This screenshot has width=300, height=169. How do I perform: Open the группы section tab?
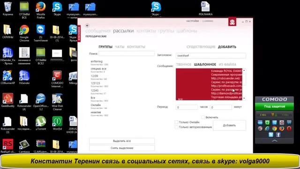coord(166,31)
